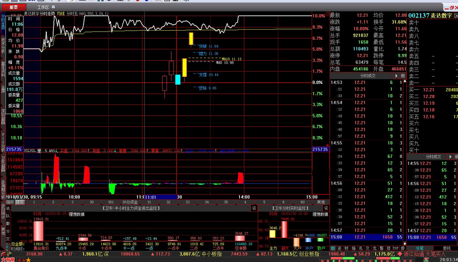Select the 30分资金 indicator tab
Screen dimensions: 458x262
click(130, 202)
